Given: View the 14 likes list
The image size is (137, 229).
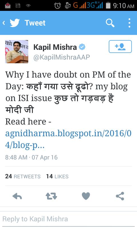Looking at the screenshot, I should pyautogui.click(x=57, y=176).
